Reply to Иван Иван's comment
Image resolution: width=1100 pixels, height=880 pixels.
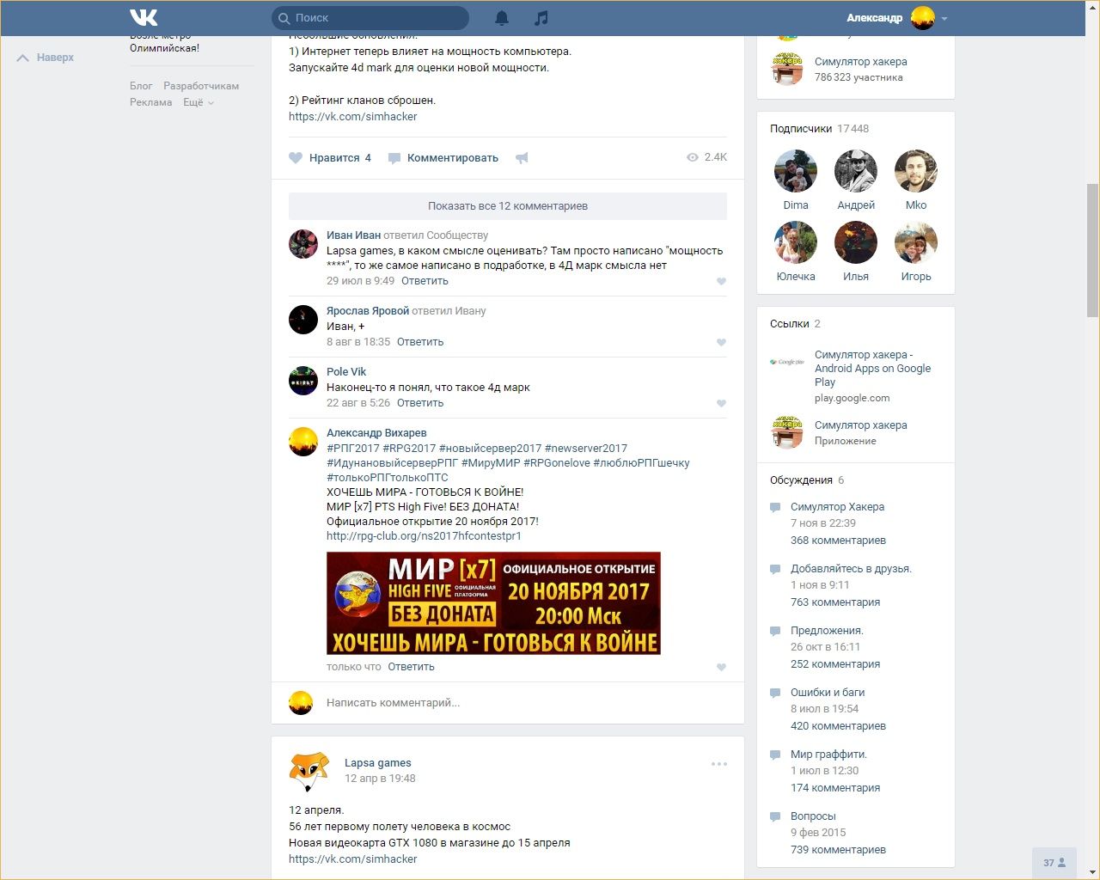[425, 281]
